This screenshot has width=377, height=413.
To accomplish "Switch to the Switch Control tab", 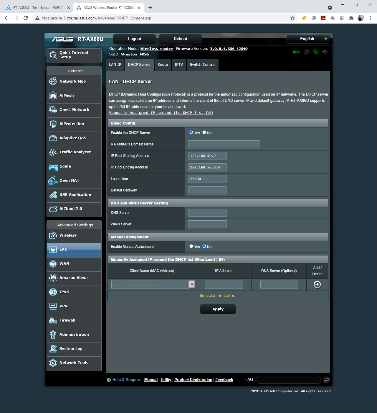I will (202, 65).
